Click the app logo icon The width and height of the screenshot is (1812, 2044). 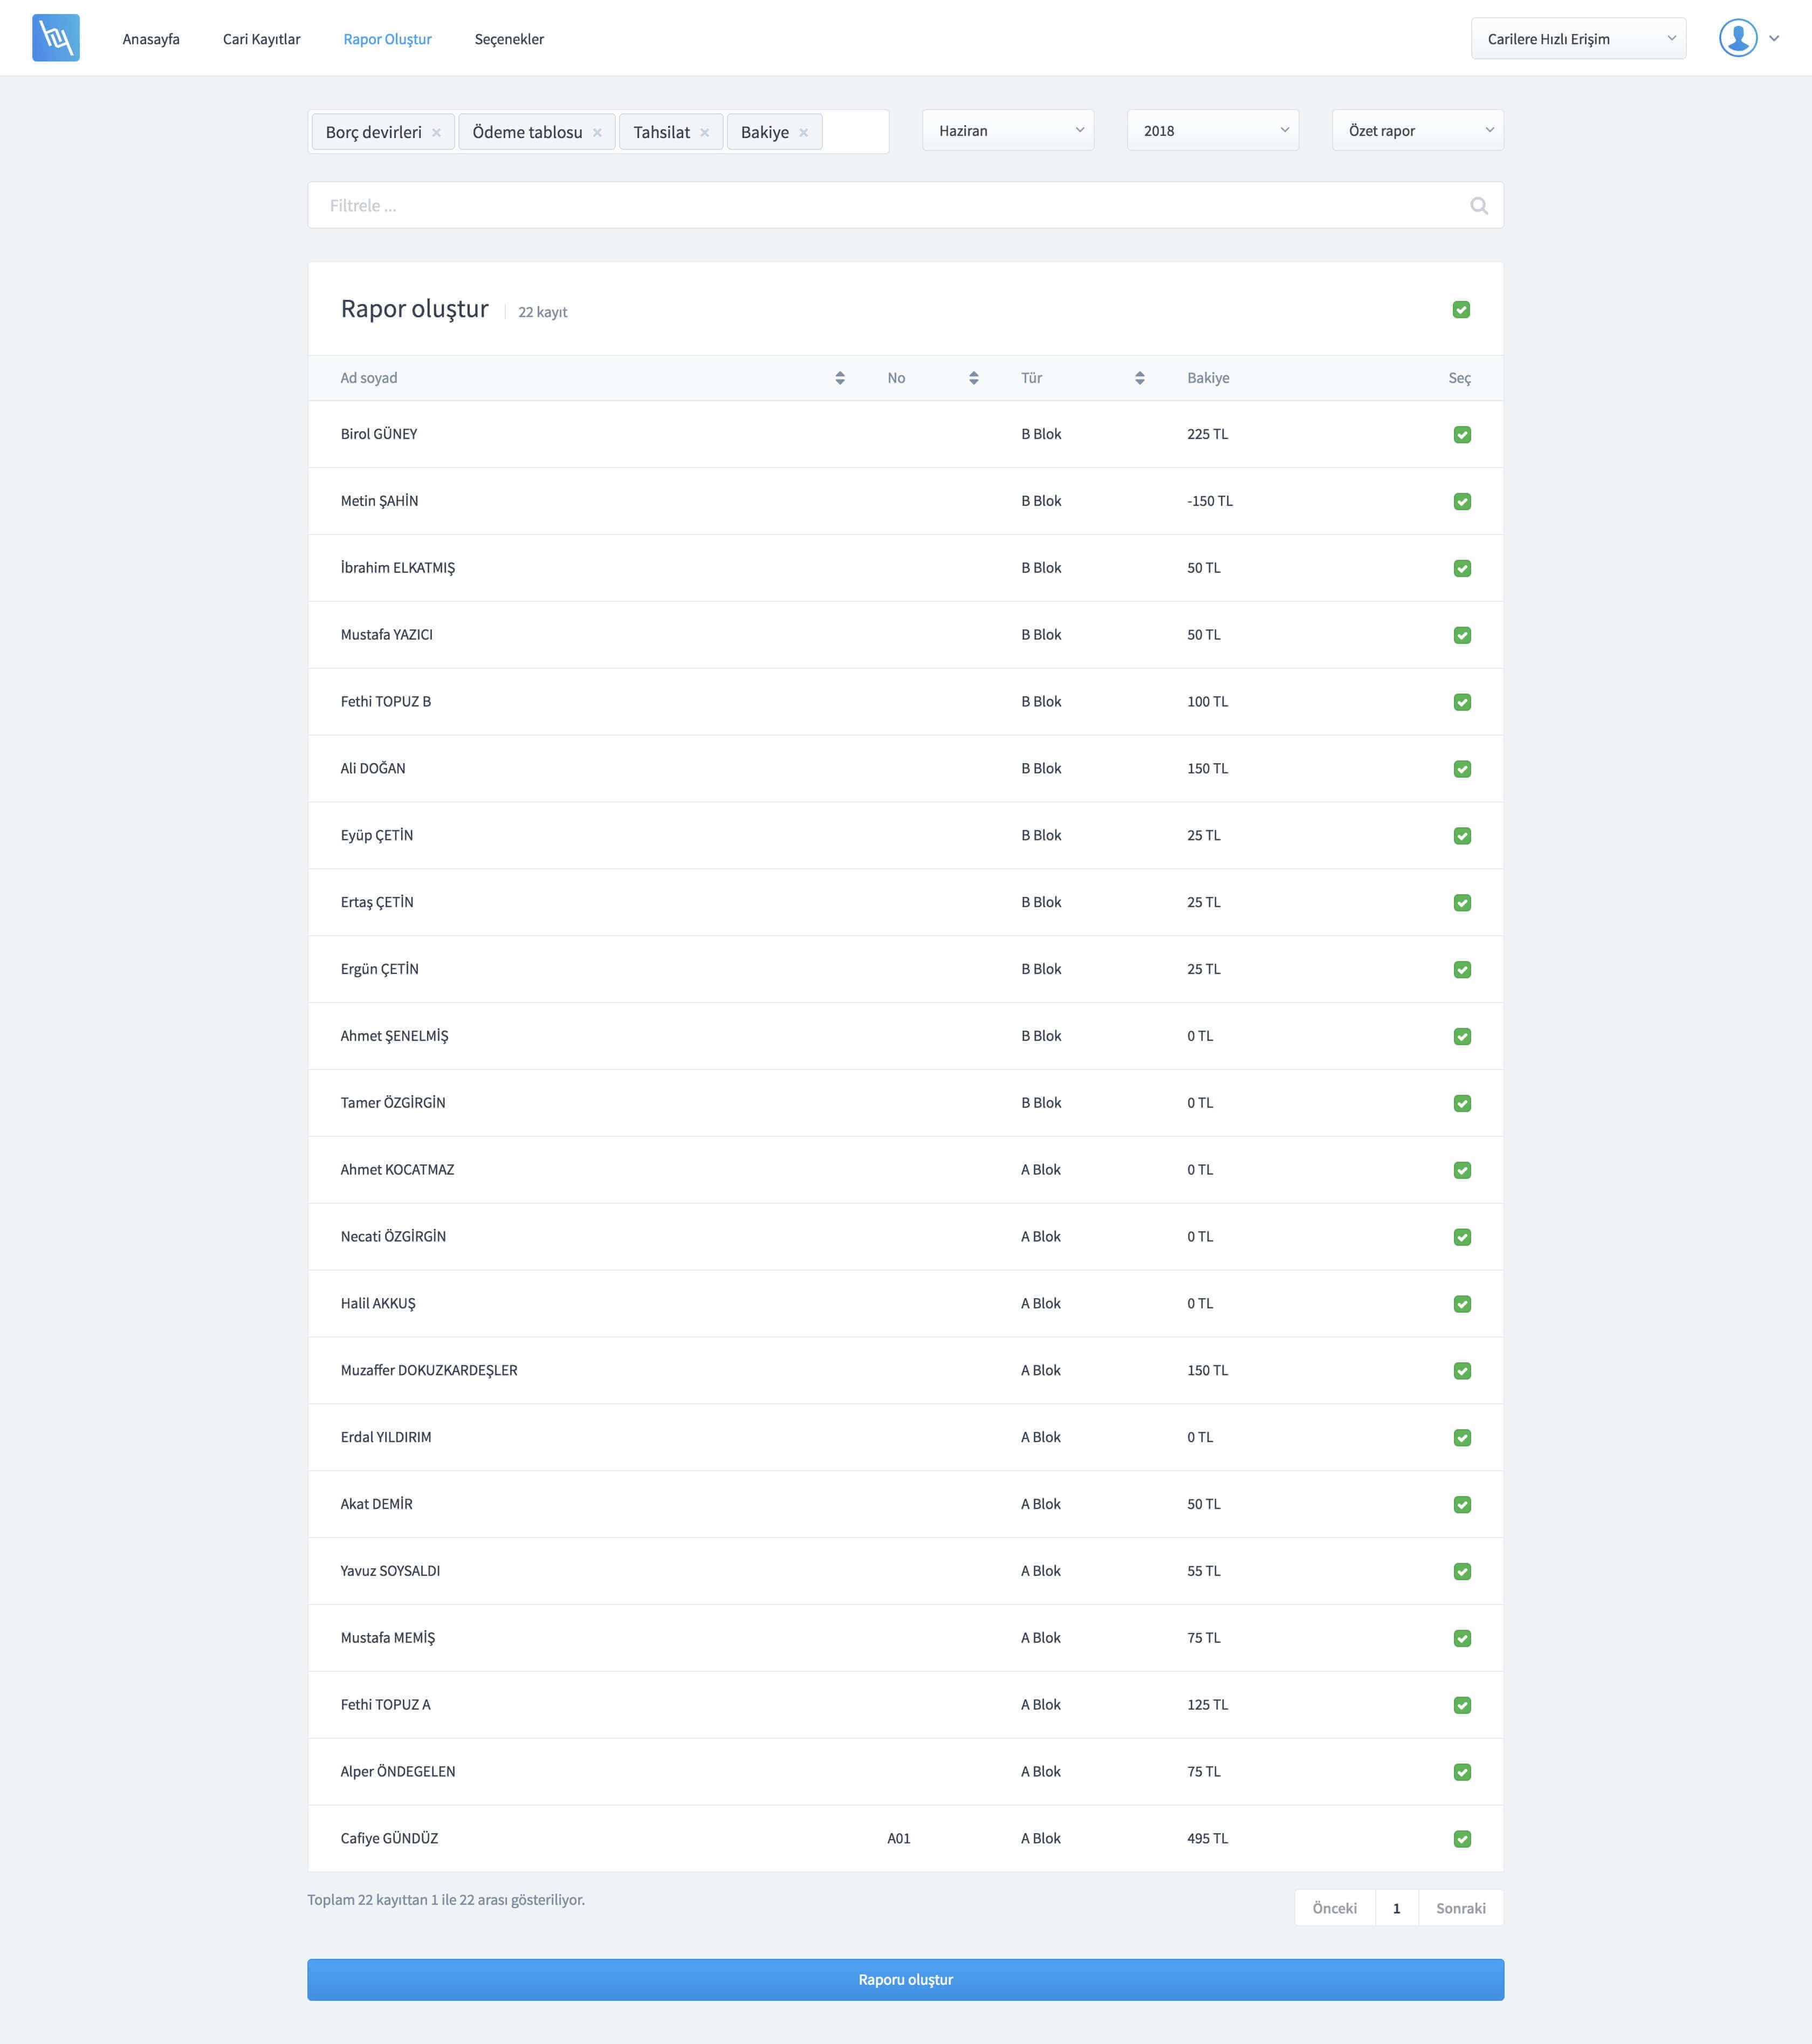56,38
